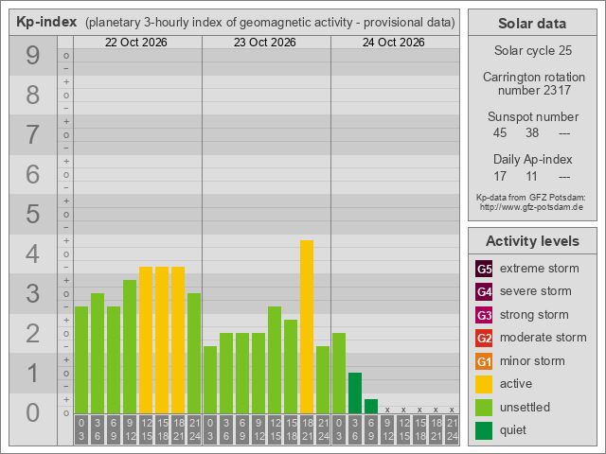Click the 24 Oct 6-9 small dark green bar
Screen dimensions: 606x454
[371, 406]
